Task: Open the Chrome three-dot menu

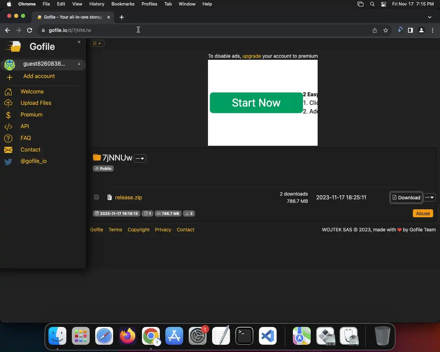Action: [x=433, y=30]
